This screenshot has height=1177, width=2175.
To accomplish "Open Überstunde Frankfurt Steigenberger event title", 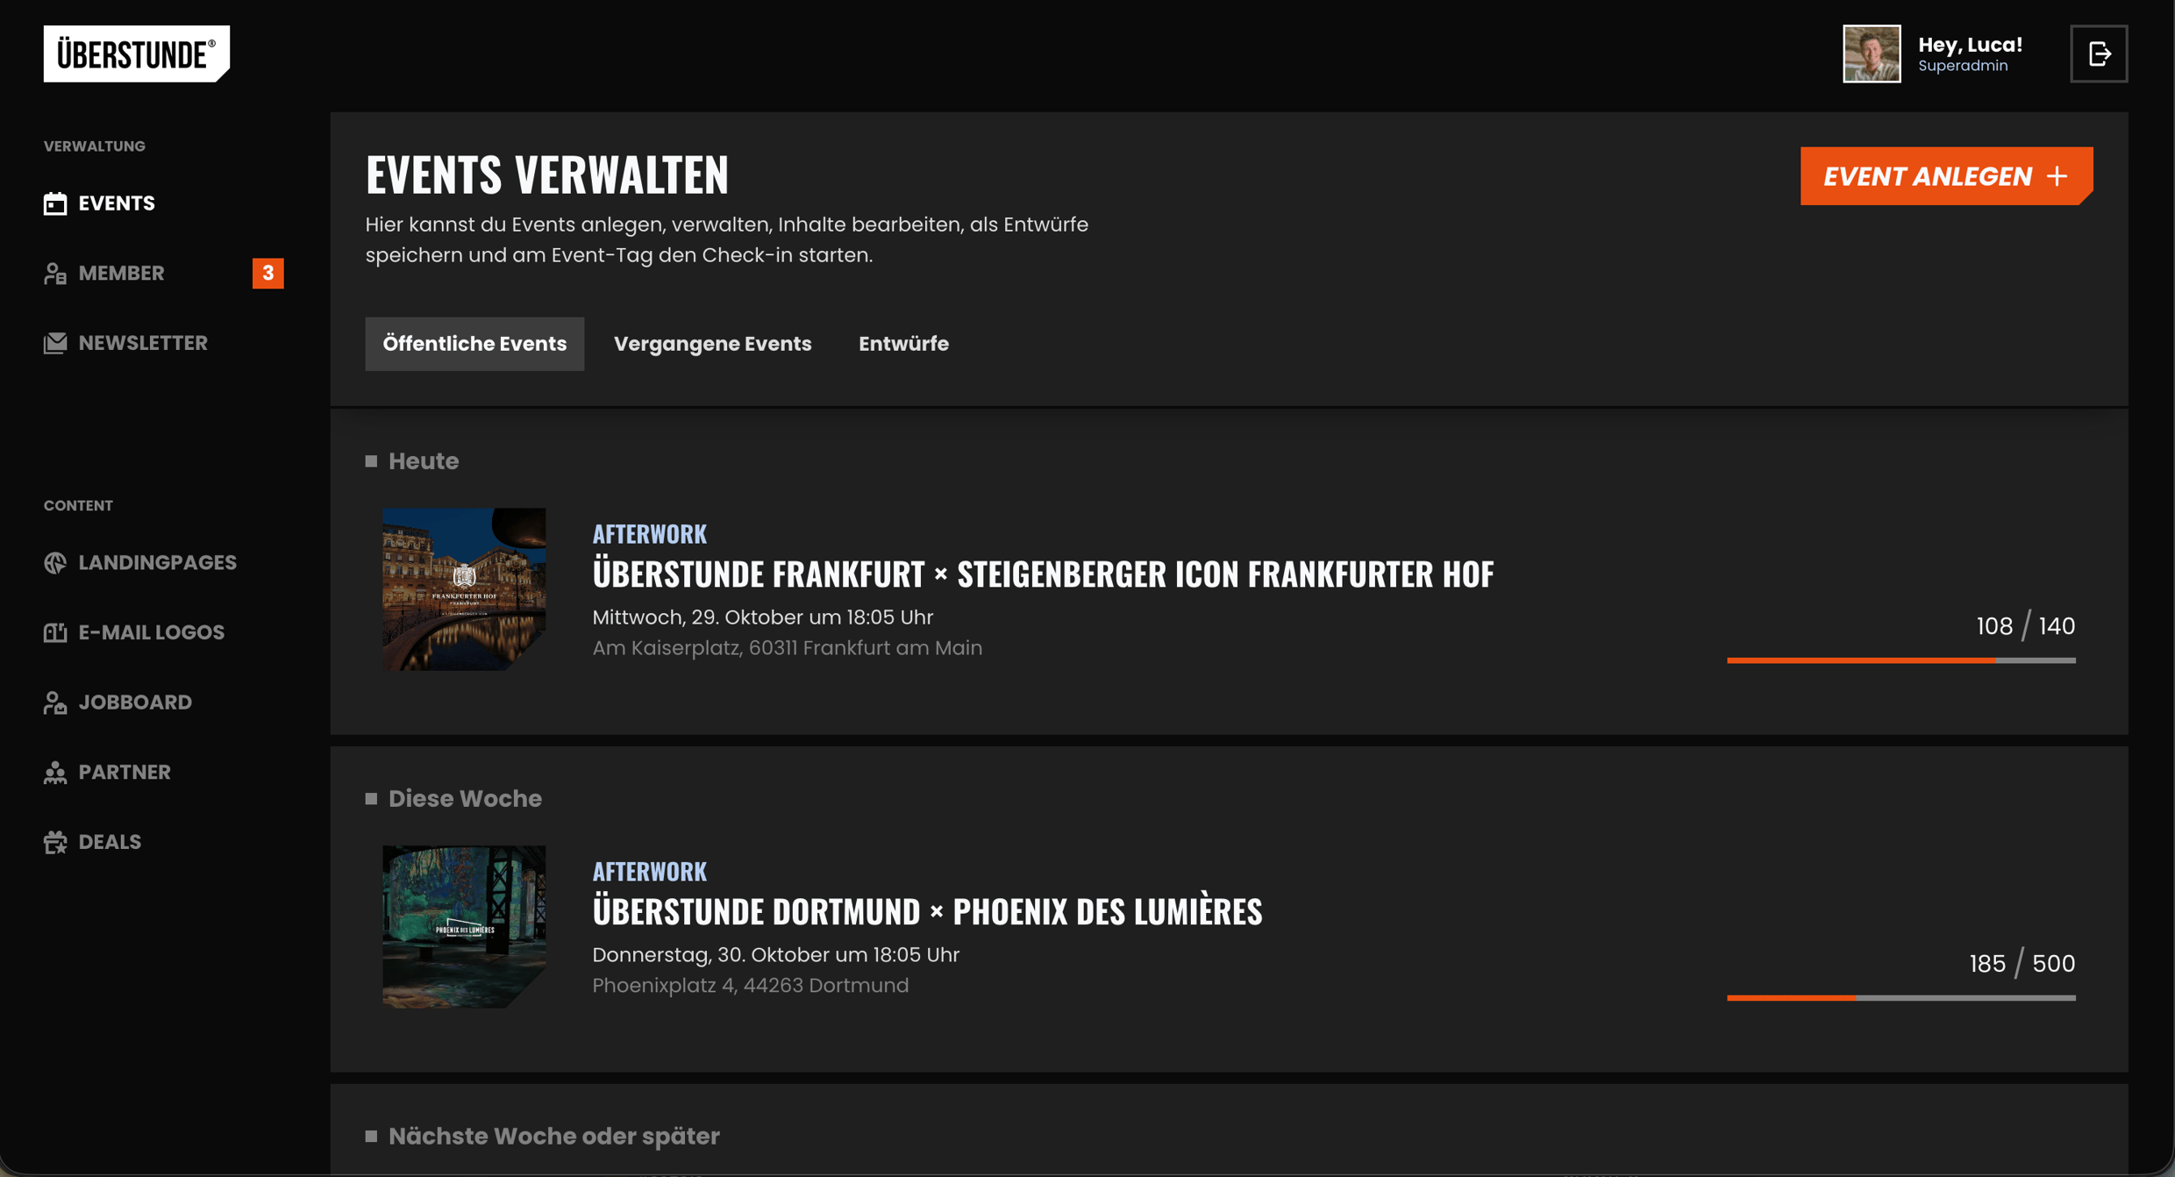I will point(1042,574).
